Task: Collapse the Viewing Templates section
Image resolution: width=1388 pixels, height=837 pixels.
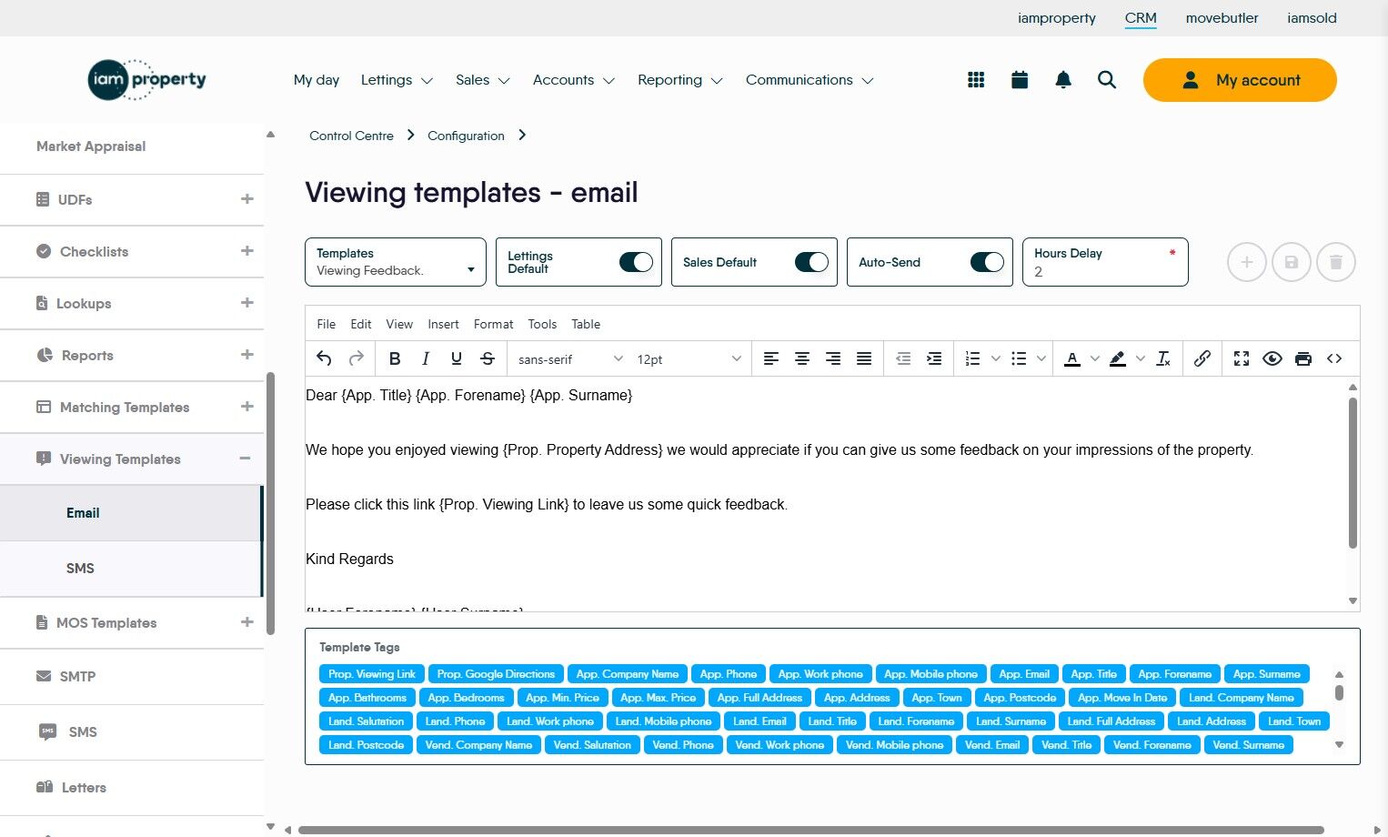Action: tap(245, 459)
